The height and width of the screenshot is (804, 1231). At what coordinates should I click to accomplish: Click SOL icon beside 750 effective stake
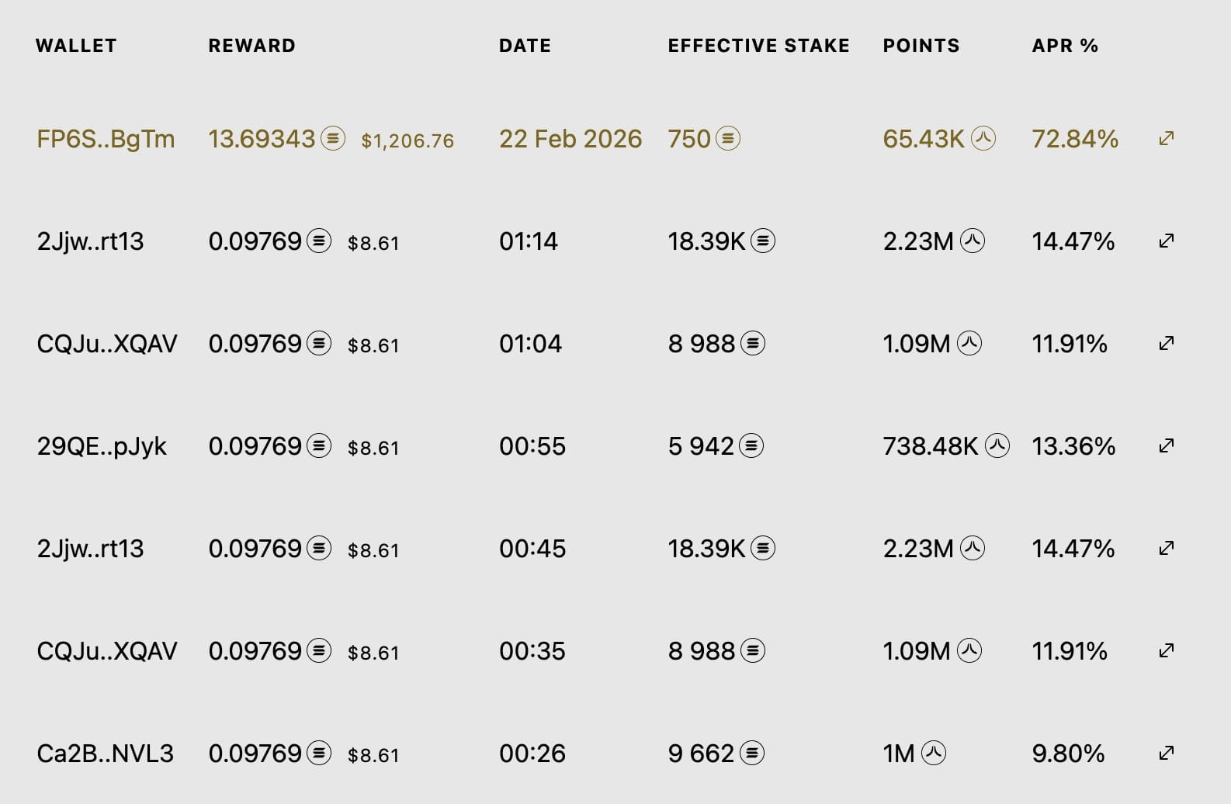(728, 139)
